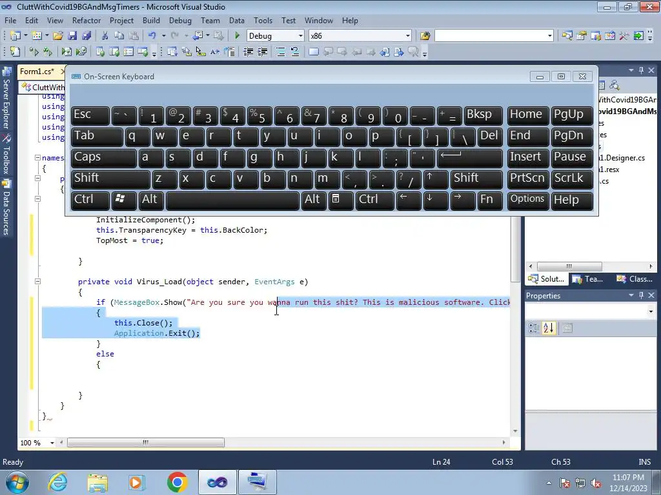This screenshot has width=661, height=495.
Task: Open the File menu
Action: 10,20
